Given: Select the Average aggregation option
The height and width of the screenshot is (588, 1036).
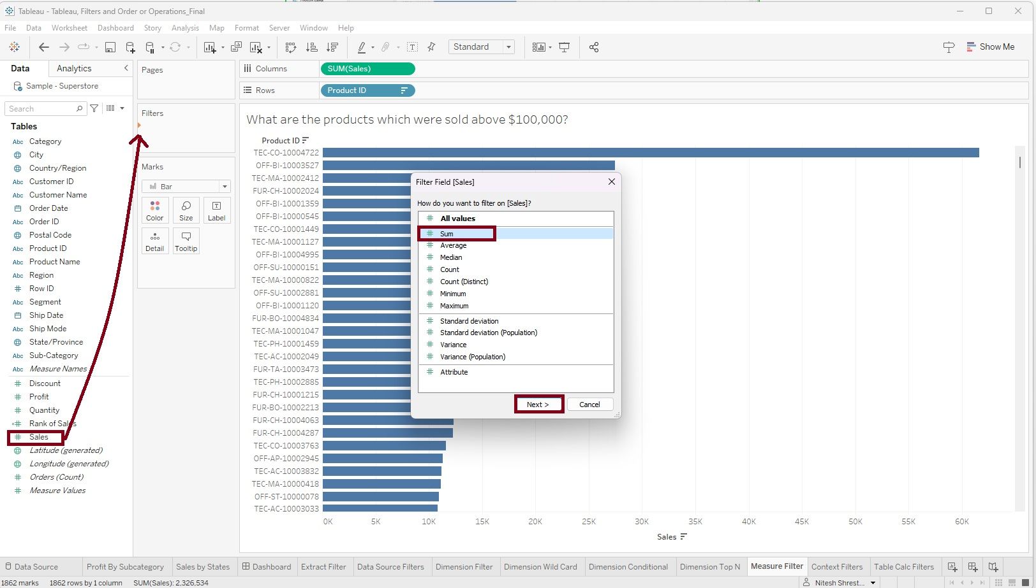Looking at the screenshot, I should click(453, 245).
